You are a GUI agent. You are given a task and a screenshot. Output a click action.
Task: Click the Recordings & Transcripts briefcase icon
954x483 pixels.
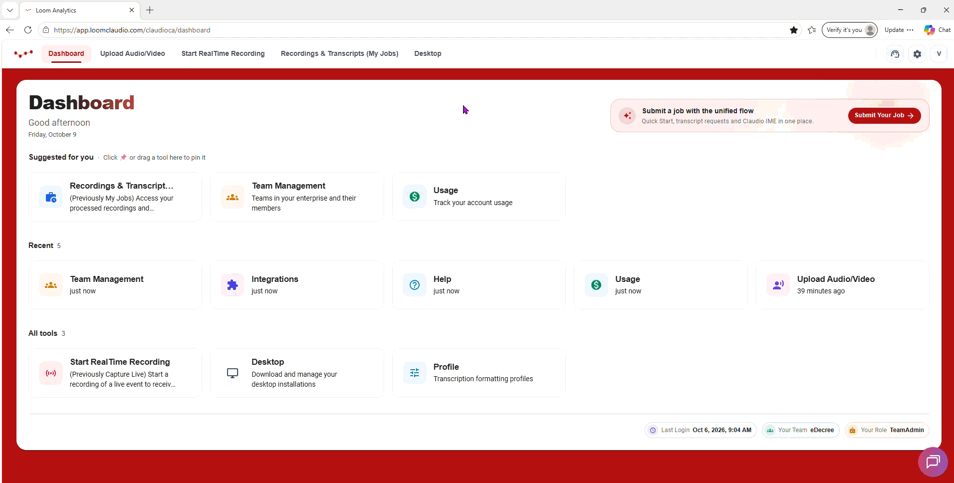coord(51,197)
